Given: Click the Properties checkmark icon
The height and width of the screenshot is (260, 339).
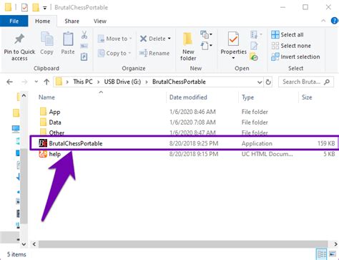Looking at the screenshot, I should (x=233, y=39).
